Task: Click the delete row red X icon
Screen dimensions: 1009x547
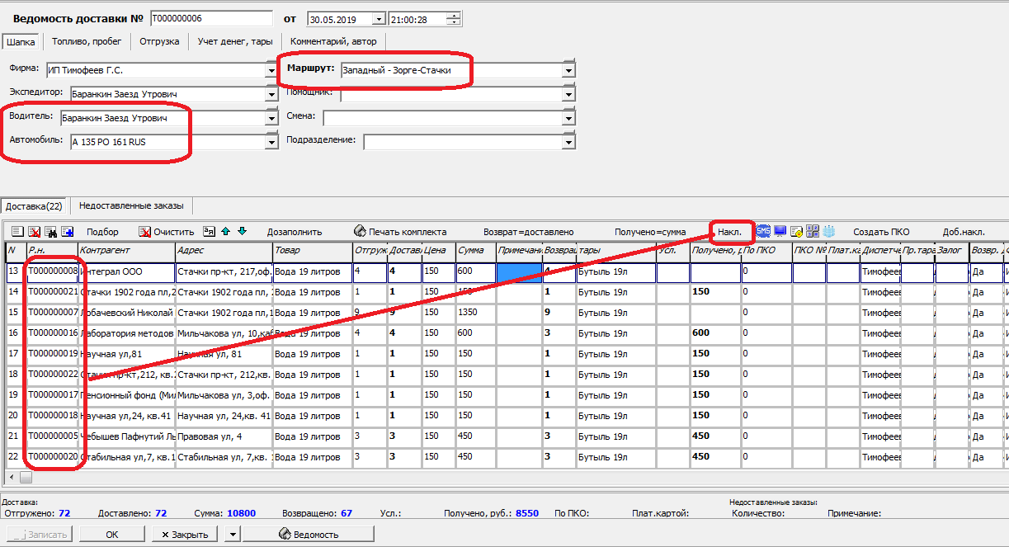Action: [35, 232]
